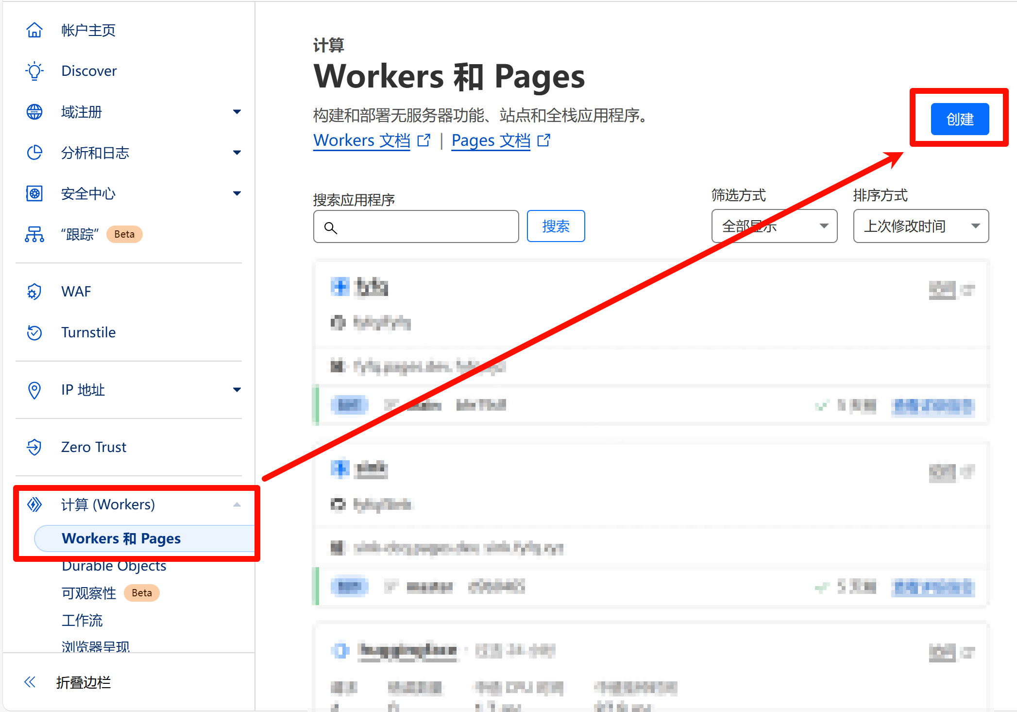This screenshot has width=1017, height=712.
Task: Select Workers 和 Pages menu item
Action: tap(121, 538)
